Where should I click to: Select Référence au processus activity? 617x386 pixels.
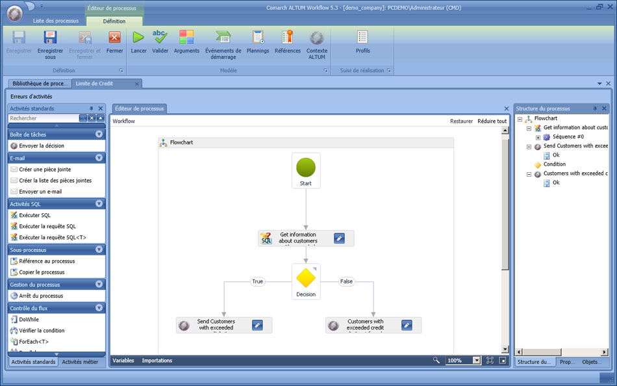pyautogui.click(x=57, y=261)
